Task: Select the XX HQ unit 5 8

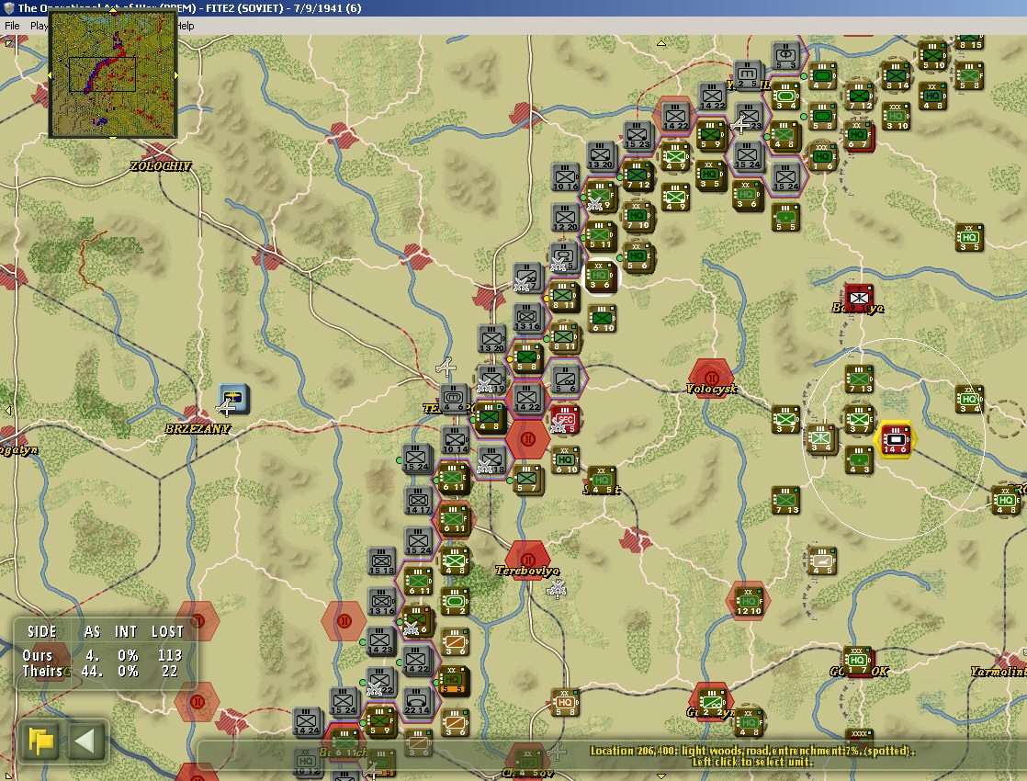Action: coord(564,703)
